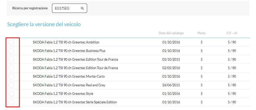Click the 'Ricerca per registrazione' label
The width and height of the screenshot is (256, 110).
tap(30, 8)
